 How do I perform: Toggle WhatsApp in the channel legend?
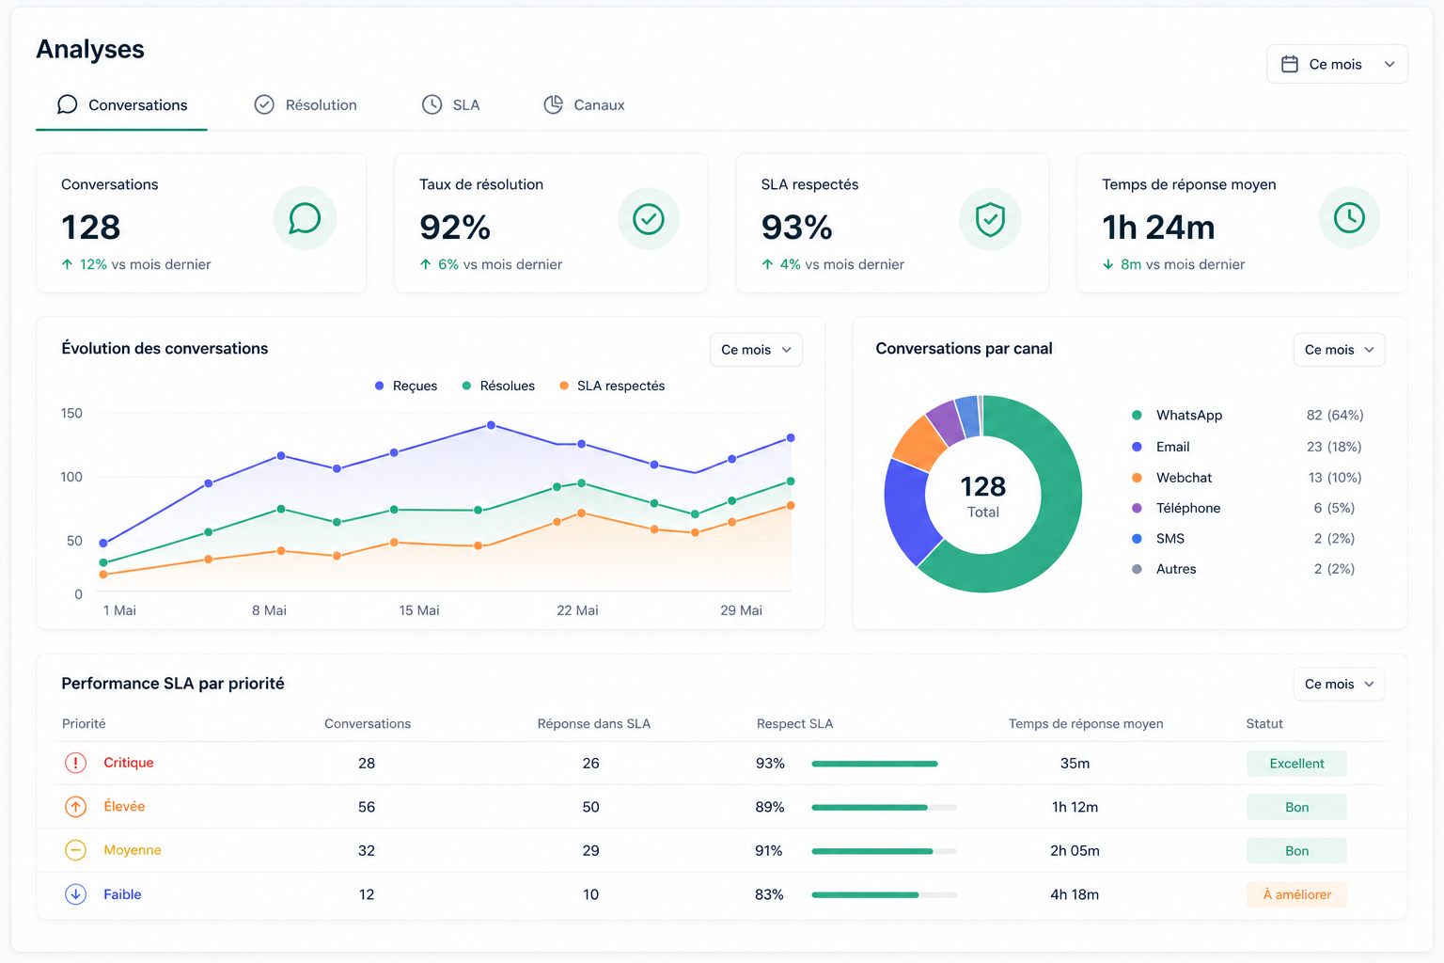coord(1177,416)
